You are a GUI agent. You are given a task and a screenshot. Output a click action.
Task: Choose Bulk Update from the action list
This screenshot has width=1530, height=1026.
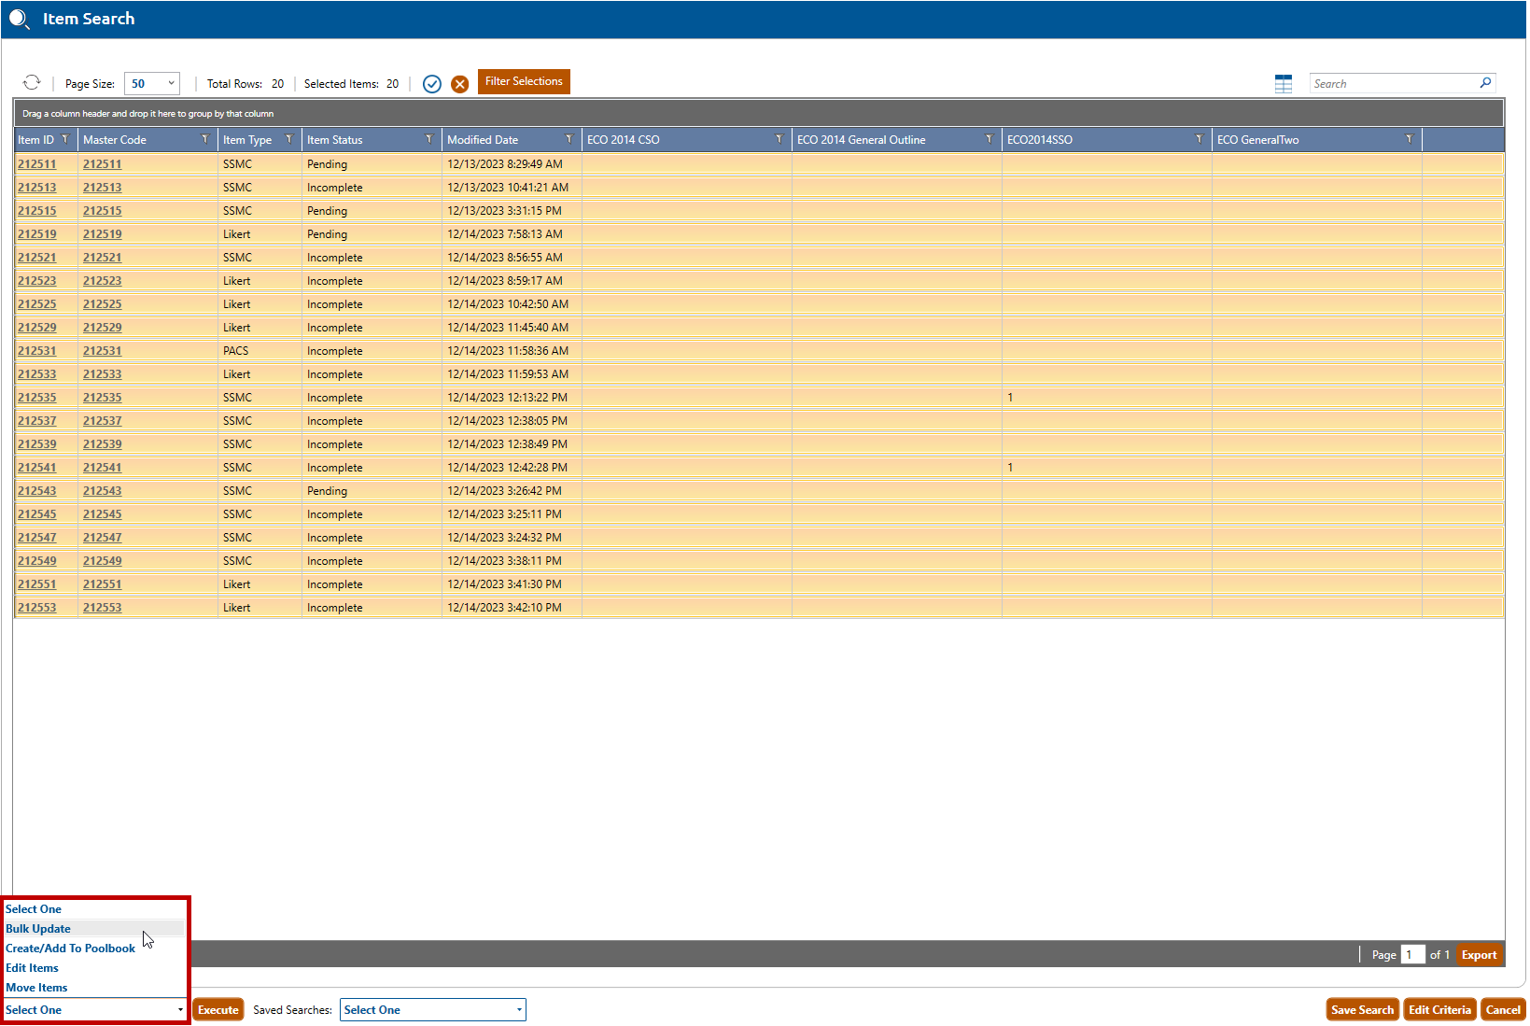[x=38, y=929]
